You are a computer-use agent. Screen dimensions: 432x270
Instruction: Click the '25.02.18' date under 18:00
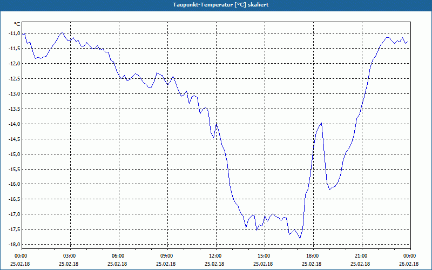(x=312, y=264)
